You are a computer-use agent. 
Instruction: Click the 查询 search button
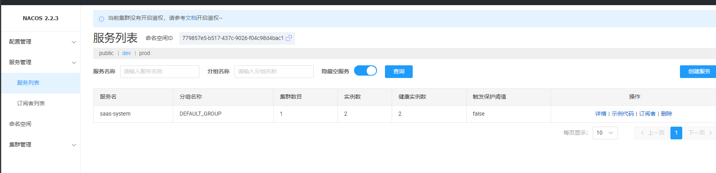pyautogui.click(x=399, y=72)
